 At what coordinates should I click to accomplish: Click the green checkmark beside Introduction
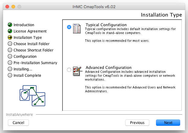(10, 25)
